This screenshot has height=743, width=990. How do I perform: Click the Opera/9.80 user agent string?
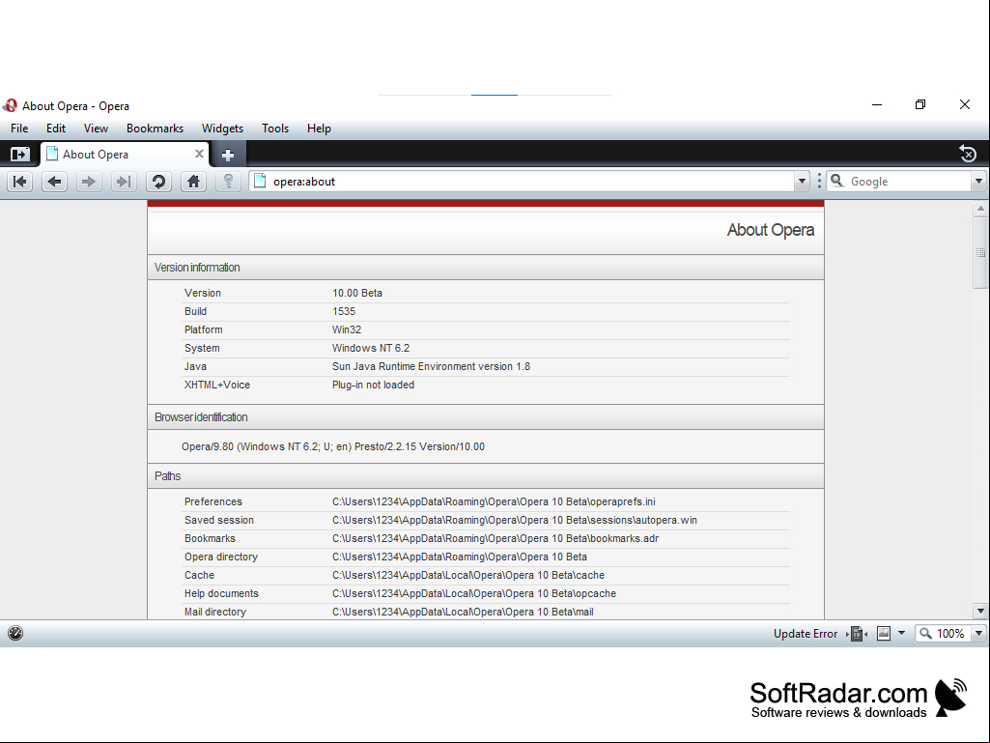[333, 446]
